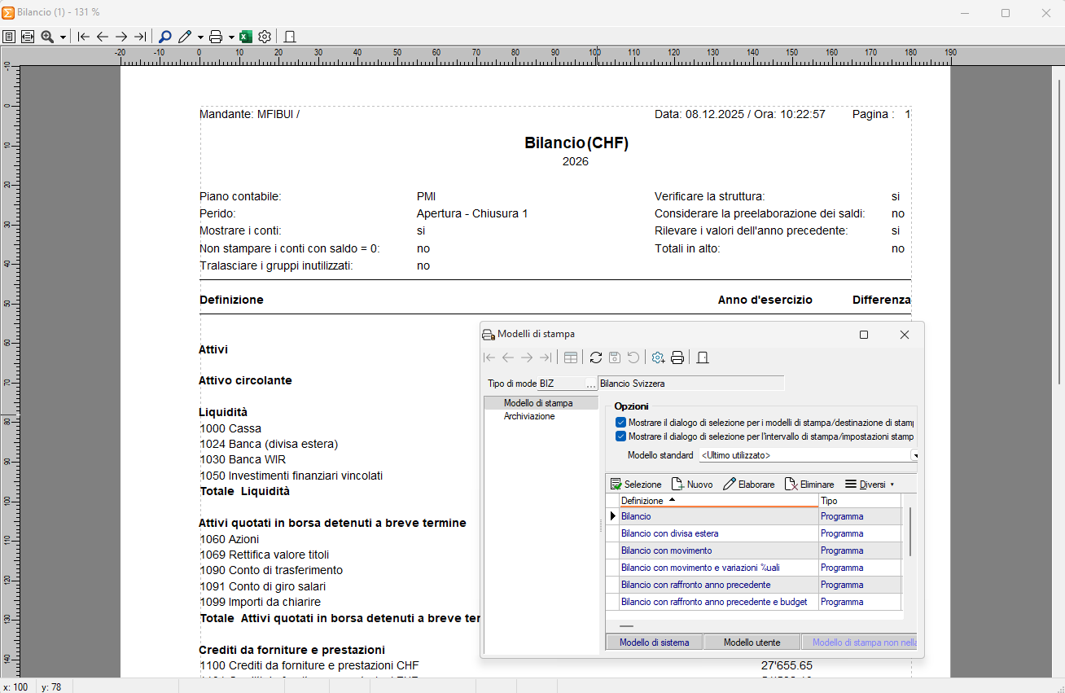
Task: Open the Modello standard dropdown
Action: click(914, 455)
